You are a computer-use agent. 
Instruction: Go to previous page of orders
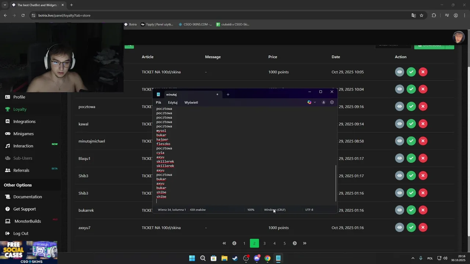(x=234, y=243)
